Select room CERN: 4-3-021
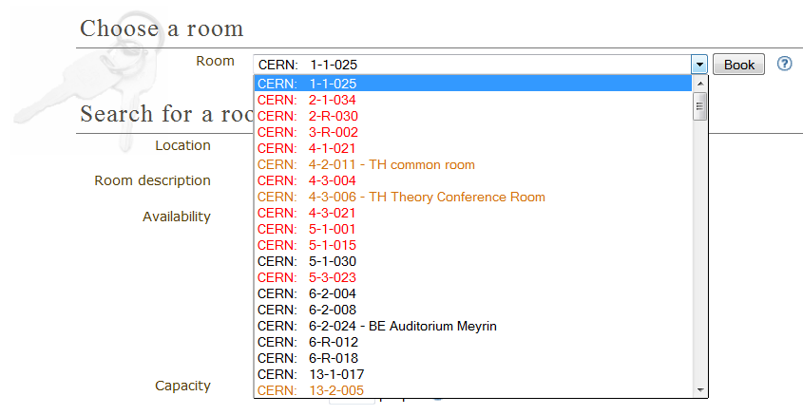Image resolution: width=803 pixels, height=415 pixels. click(473, 213)
